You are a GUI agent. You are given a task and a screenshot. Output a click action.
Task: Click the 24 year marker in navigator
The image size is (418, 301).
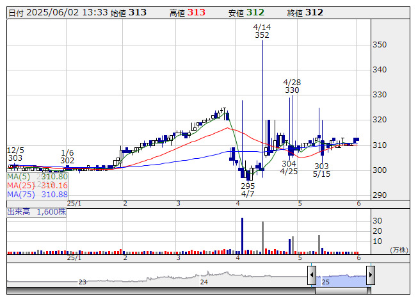(x=204, y=282)
